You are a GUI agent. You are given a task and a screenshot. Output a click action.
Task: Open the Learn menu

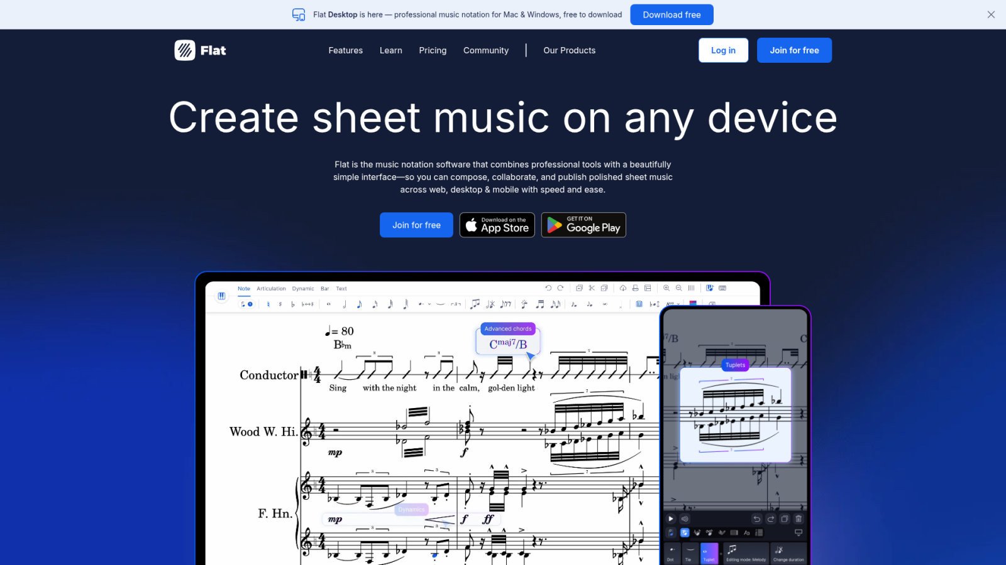coord(390,50)
